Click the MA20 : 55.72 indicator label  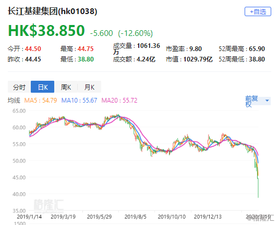tap(119, 101)
